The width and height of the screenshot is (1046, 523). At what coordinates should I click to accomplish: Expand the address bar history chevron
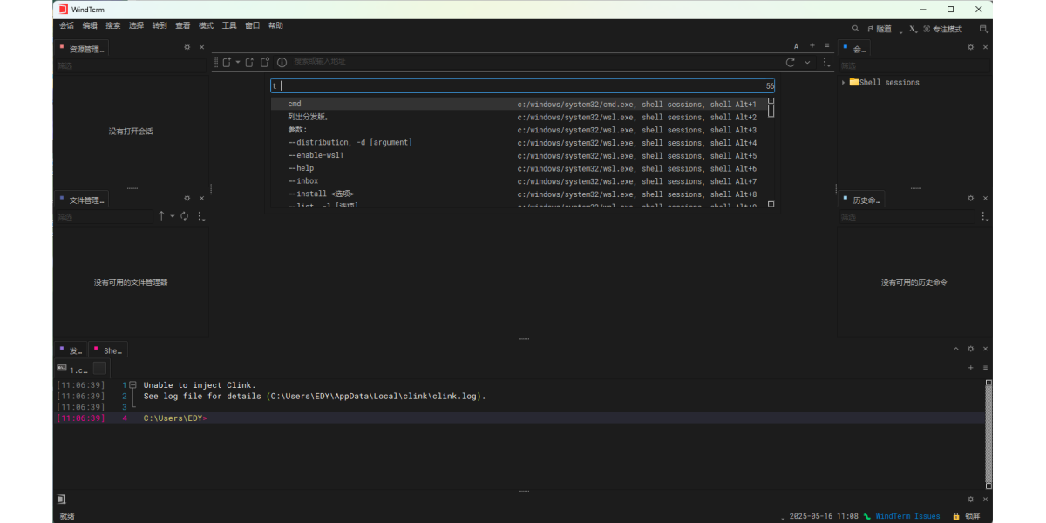(x=807, y=62)
